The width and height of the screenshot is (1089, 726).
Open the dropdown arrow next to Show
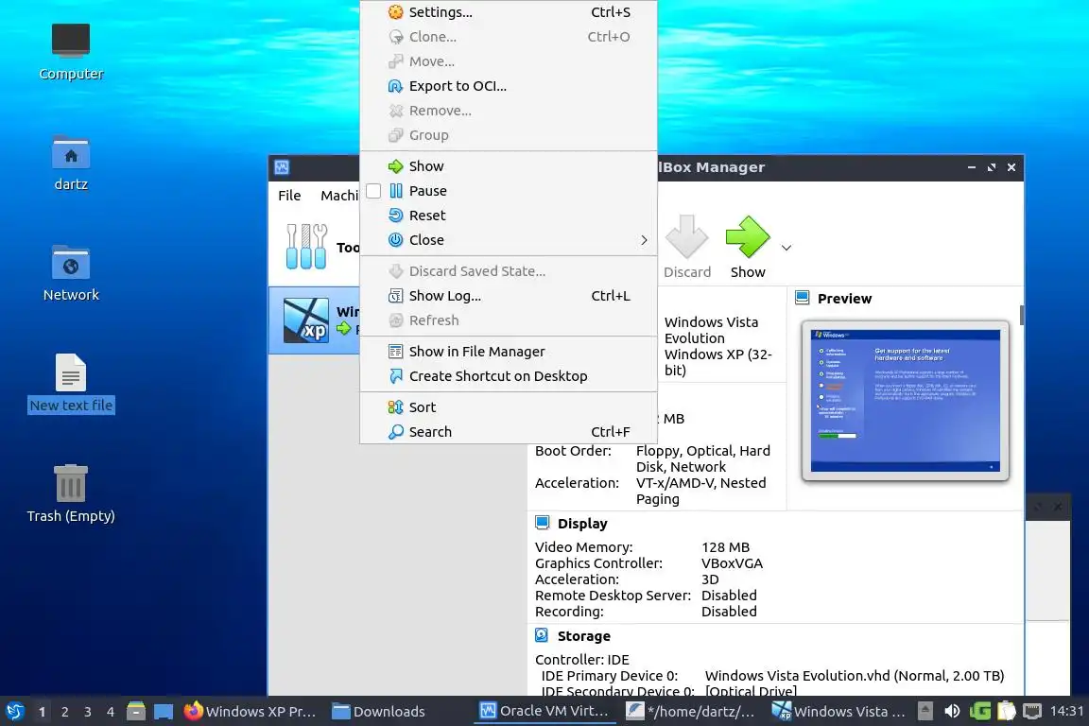pos(786,248)
